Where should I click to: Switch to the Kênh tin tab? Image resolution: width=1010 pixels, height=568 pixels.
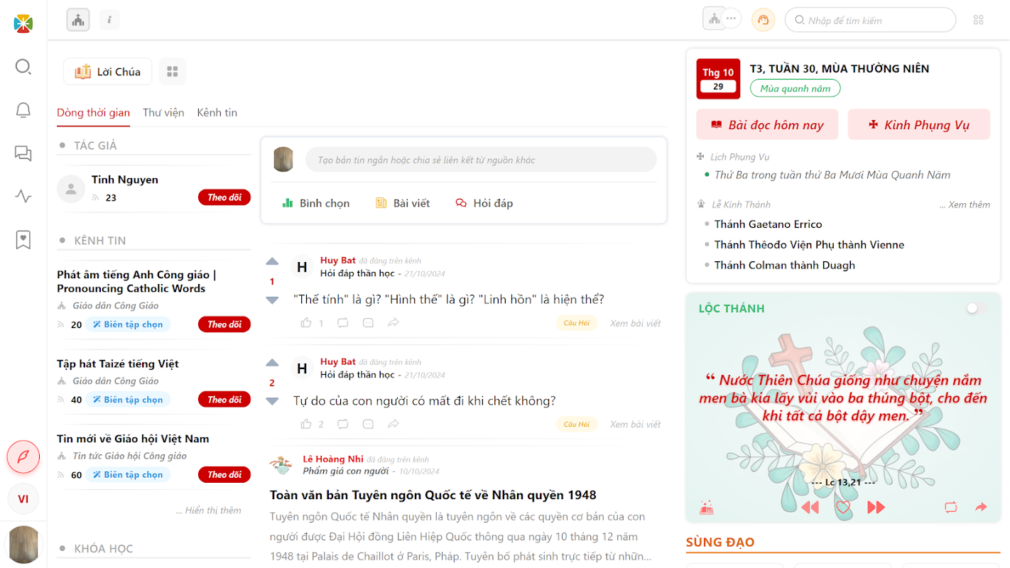[217, 112]
